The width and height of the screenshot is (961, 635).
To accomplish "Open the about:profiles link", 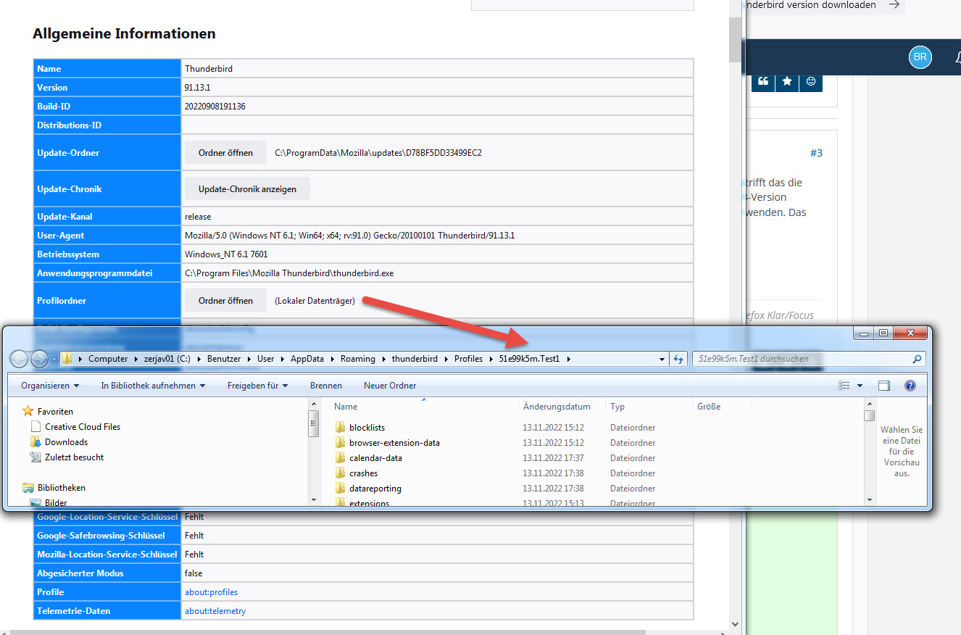I will 211,592.
